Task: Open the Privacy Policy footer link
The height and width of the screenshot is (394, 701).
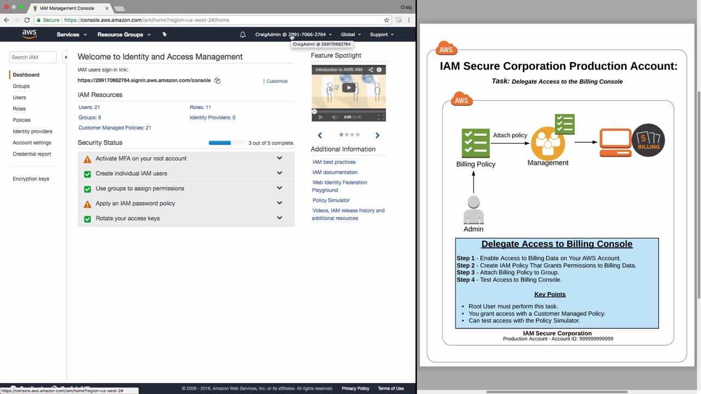Action: pyautogui.click(x=355, y=389)
